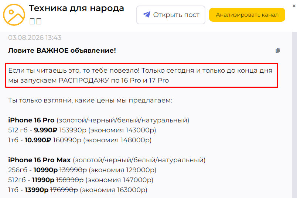Click '(экономия 143000р)' text
The height and width of the screenshot is (198, 297).
[x=122, y=130]
